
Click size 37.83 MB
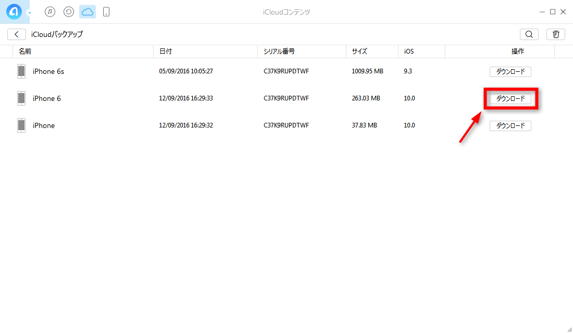pos(364,125)
